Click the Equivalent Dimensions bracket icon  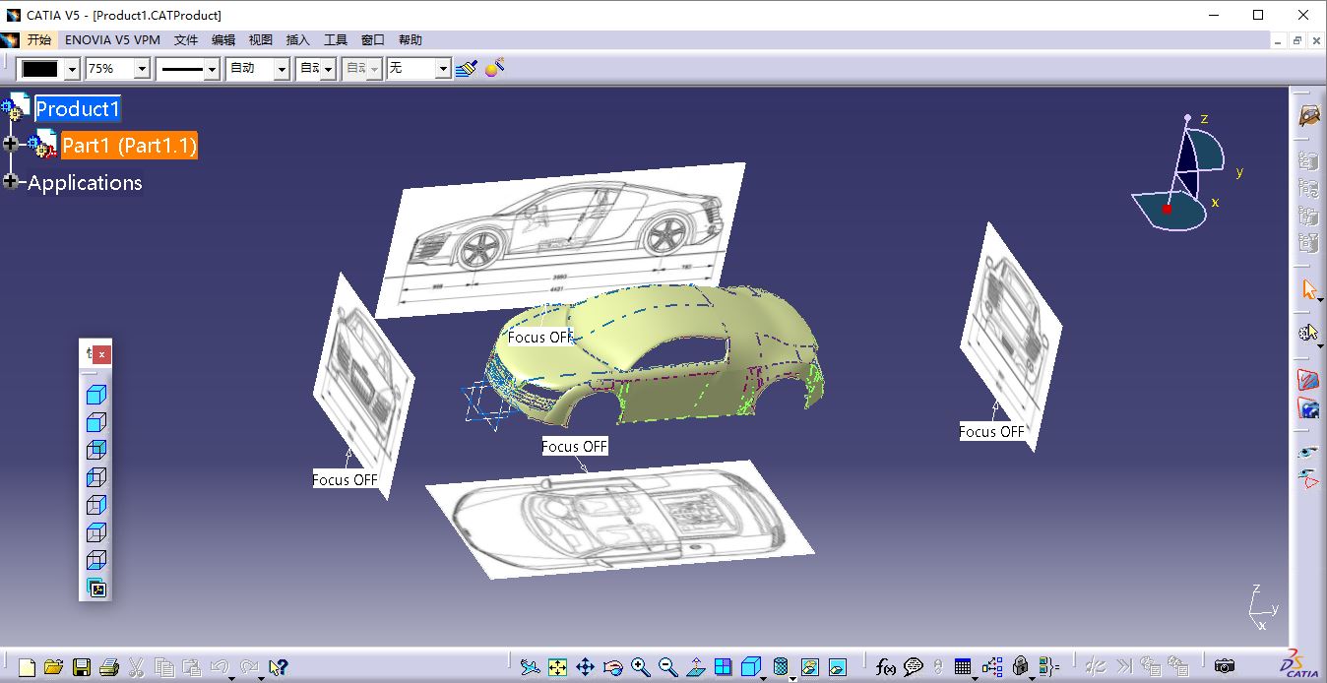coord(1047,667)
